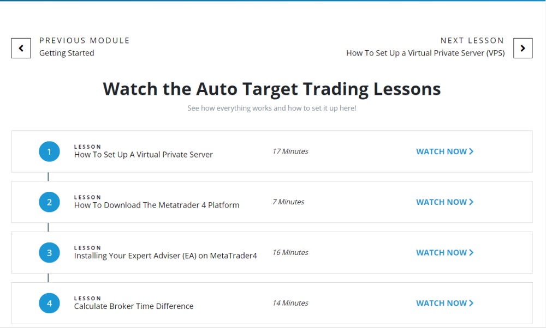Click Watch Now for Virtual Private Server lesson

pos(444,151)
